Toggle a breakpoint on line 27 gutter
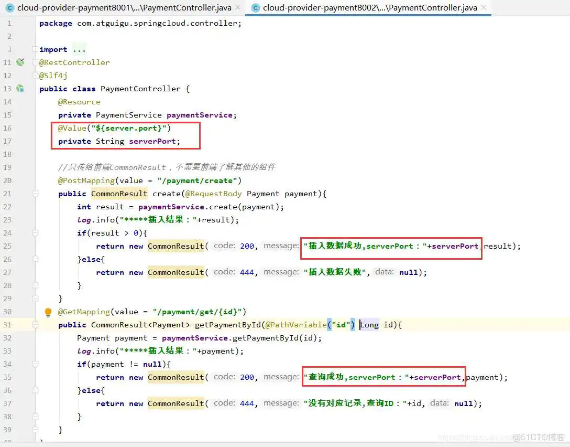Screen dimensions: 570x447 (23, 272)
